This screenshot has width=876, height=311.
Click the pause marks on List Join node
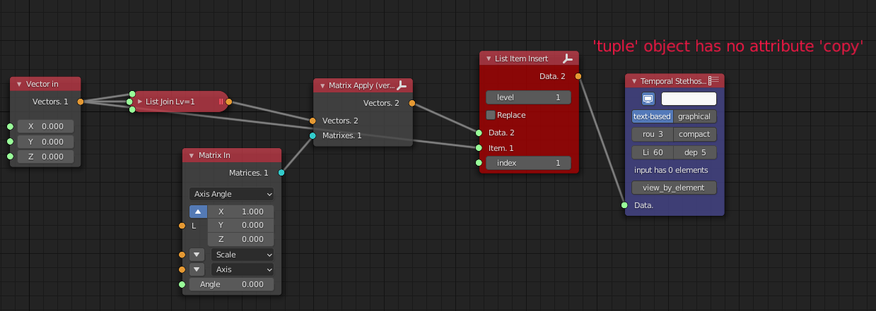point(221,102)
